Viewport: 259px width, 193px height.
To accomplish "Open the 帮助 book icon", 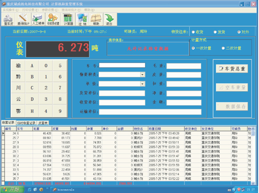I will point(96,19).
